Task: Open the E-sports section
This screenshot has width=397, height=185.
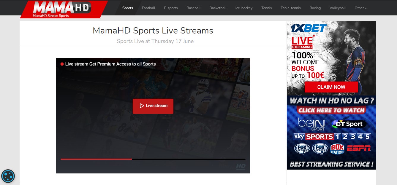Action: pos(171,8)
